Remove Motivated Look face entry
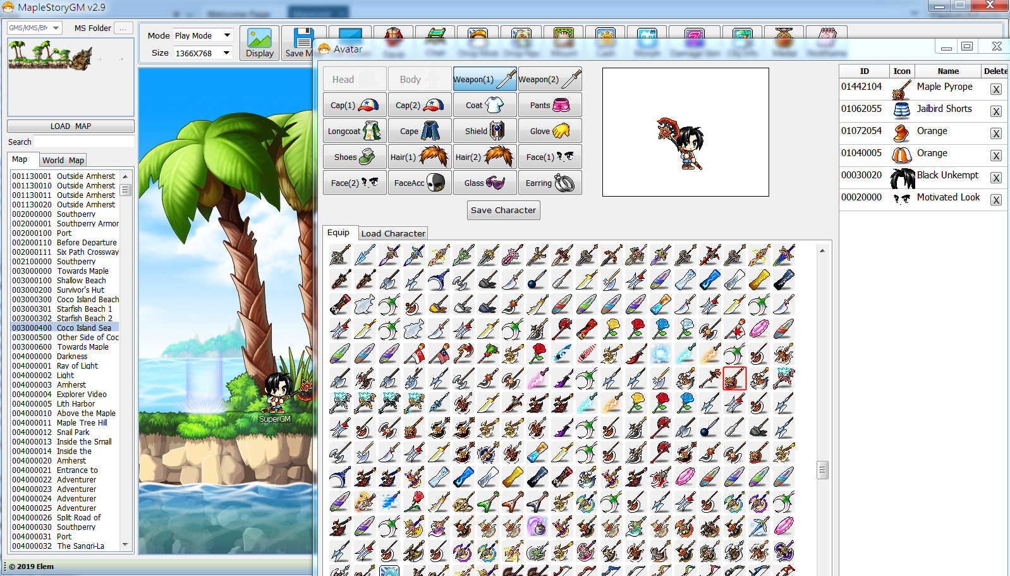This screenshot has height=576, width=1010. 996,200
